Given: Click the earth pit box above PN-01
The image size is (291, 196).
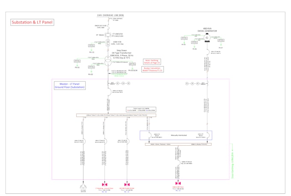Looking at the screenshot, I should tap(77, 61).
